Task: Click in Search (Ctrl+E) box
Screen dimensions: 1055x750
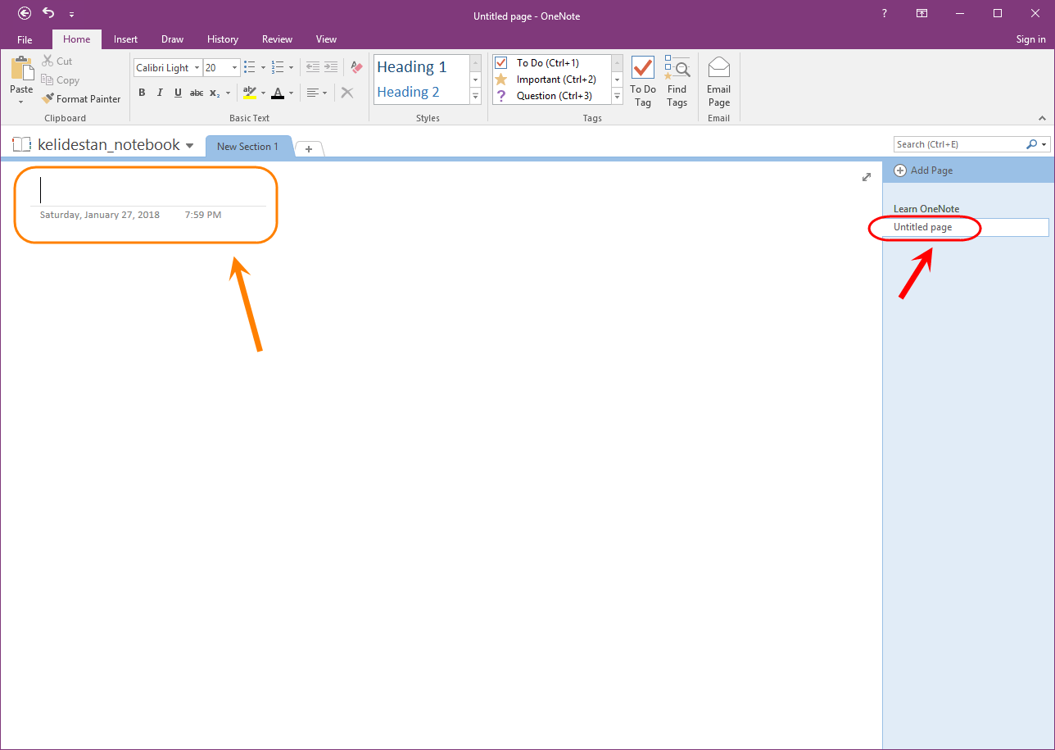Action: click(958, 144)
